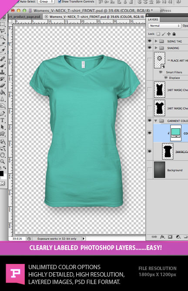Select the Eraser tool

pos(3,86)
